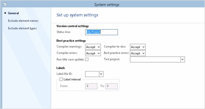Open Compiler to-dos dropdown

(138, 47)
